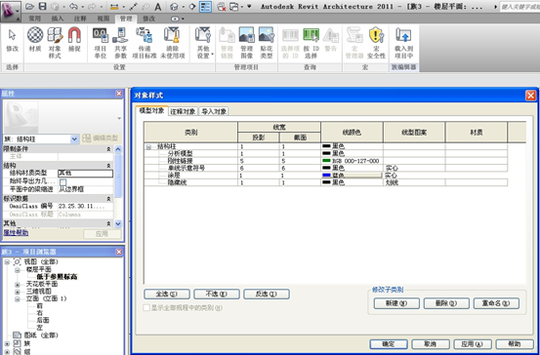Image resolution: width=540 pixels, height=355 pixels.
Task: Click the Undo arrow icon
Action: click(x=73, y=7)
